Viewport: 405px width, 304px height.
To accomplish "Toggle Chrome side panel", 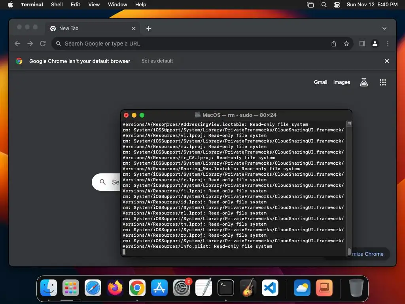I will (x=362, y=44).
